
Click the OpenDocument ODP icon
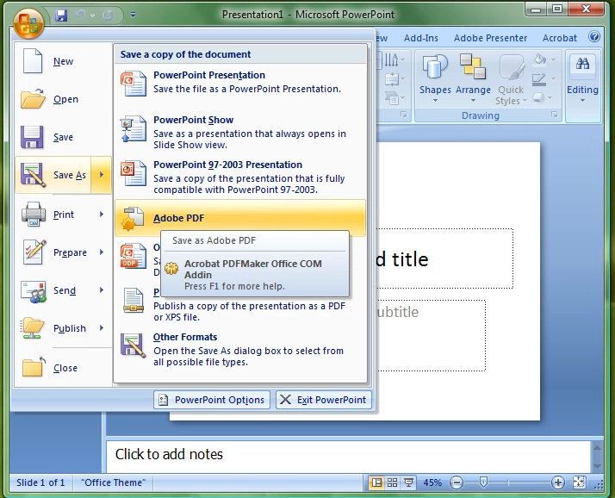click(134, 256)
